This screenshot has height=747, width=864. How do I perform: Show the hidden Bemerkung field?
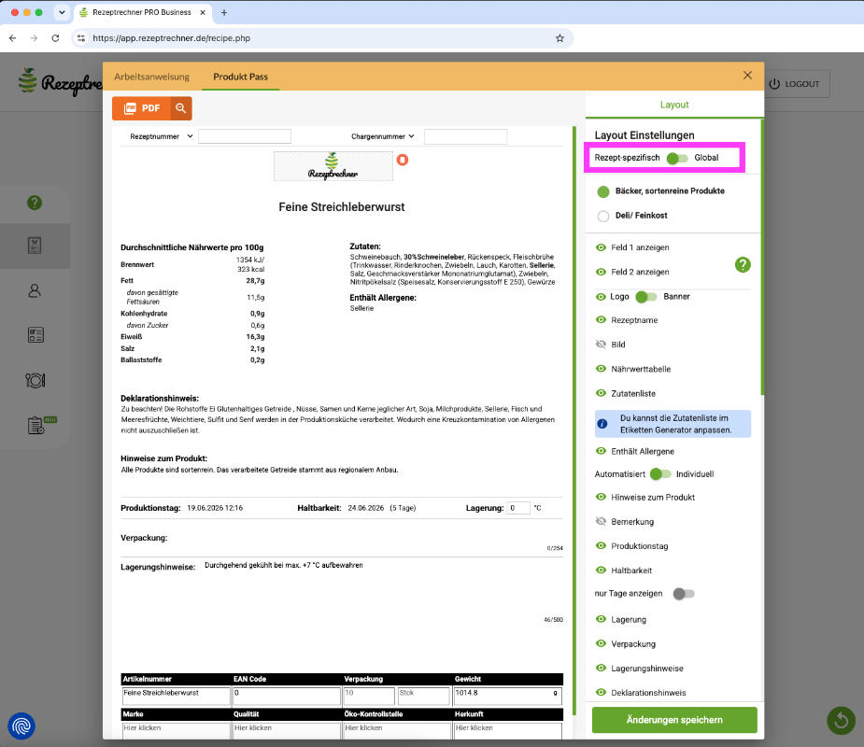[602, 521]
